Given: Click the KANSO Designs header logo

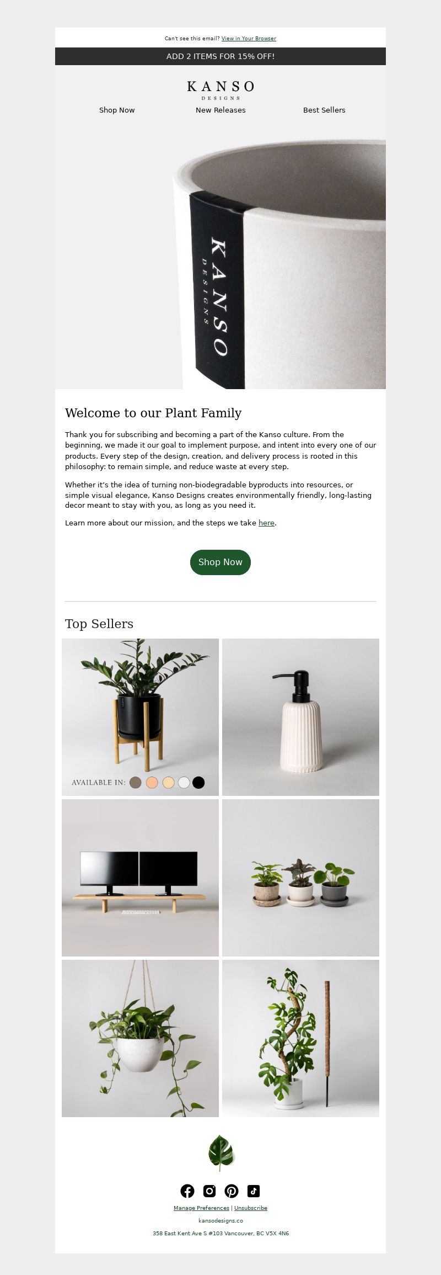Looking at the screenshot, I should [220, 90].
